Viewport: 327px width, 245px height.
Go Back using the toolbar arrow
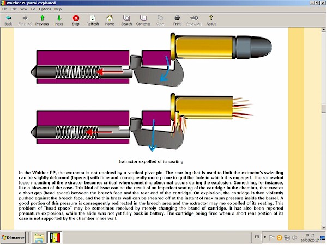8,20
